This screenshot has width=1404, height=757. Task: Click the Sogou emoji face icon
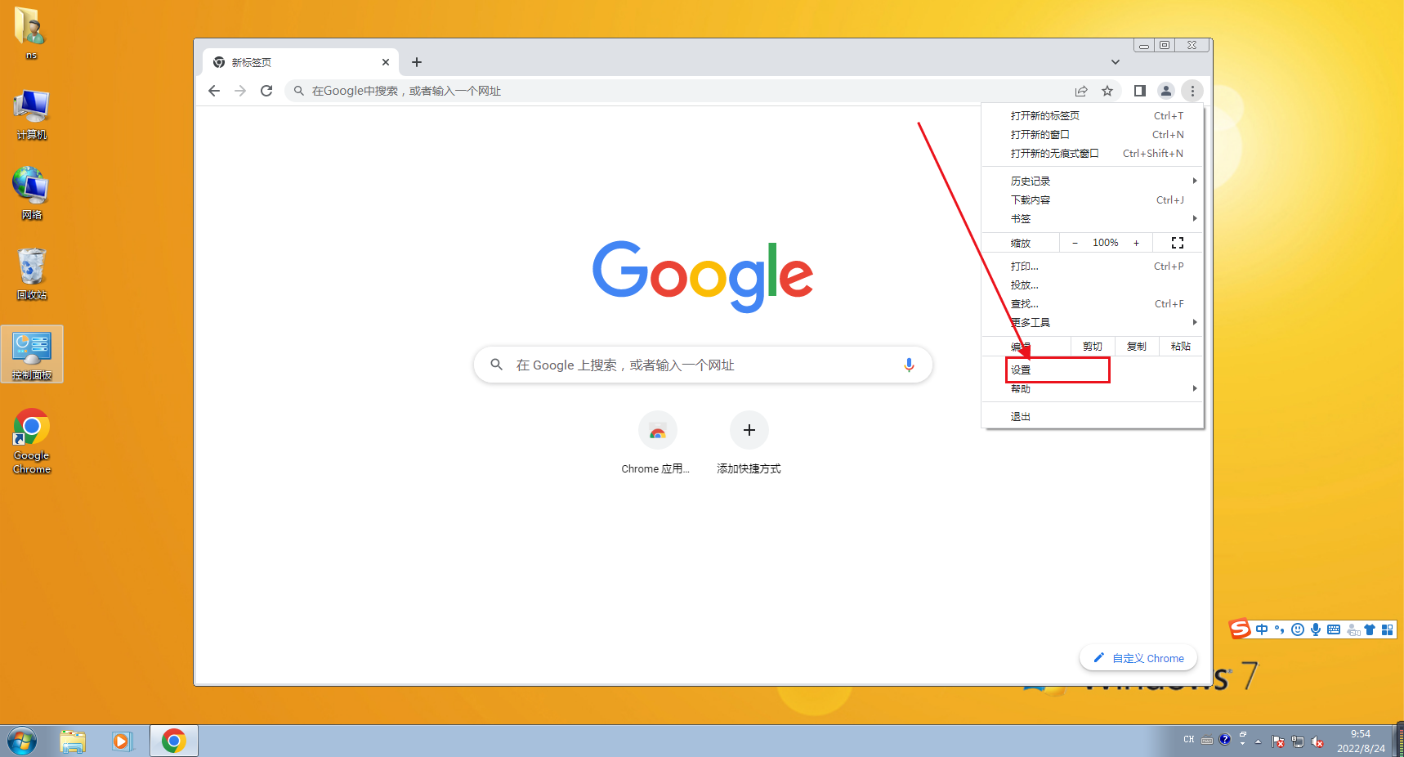click(1298, 629)
